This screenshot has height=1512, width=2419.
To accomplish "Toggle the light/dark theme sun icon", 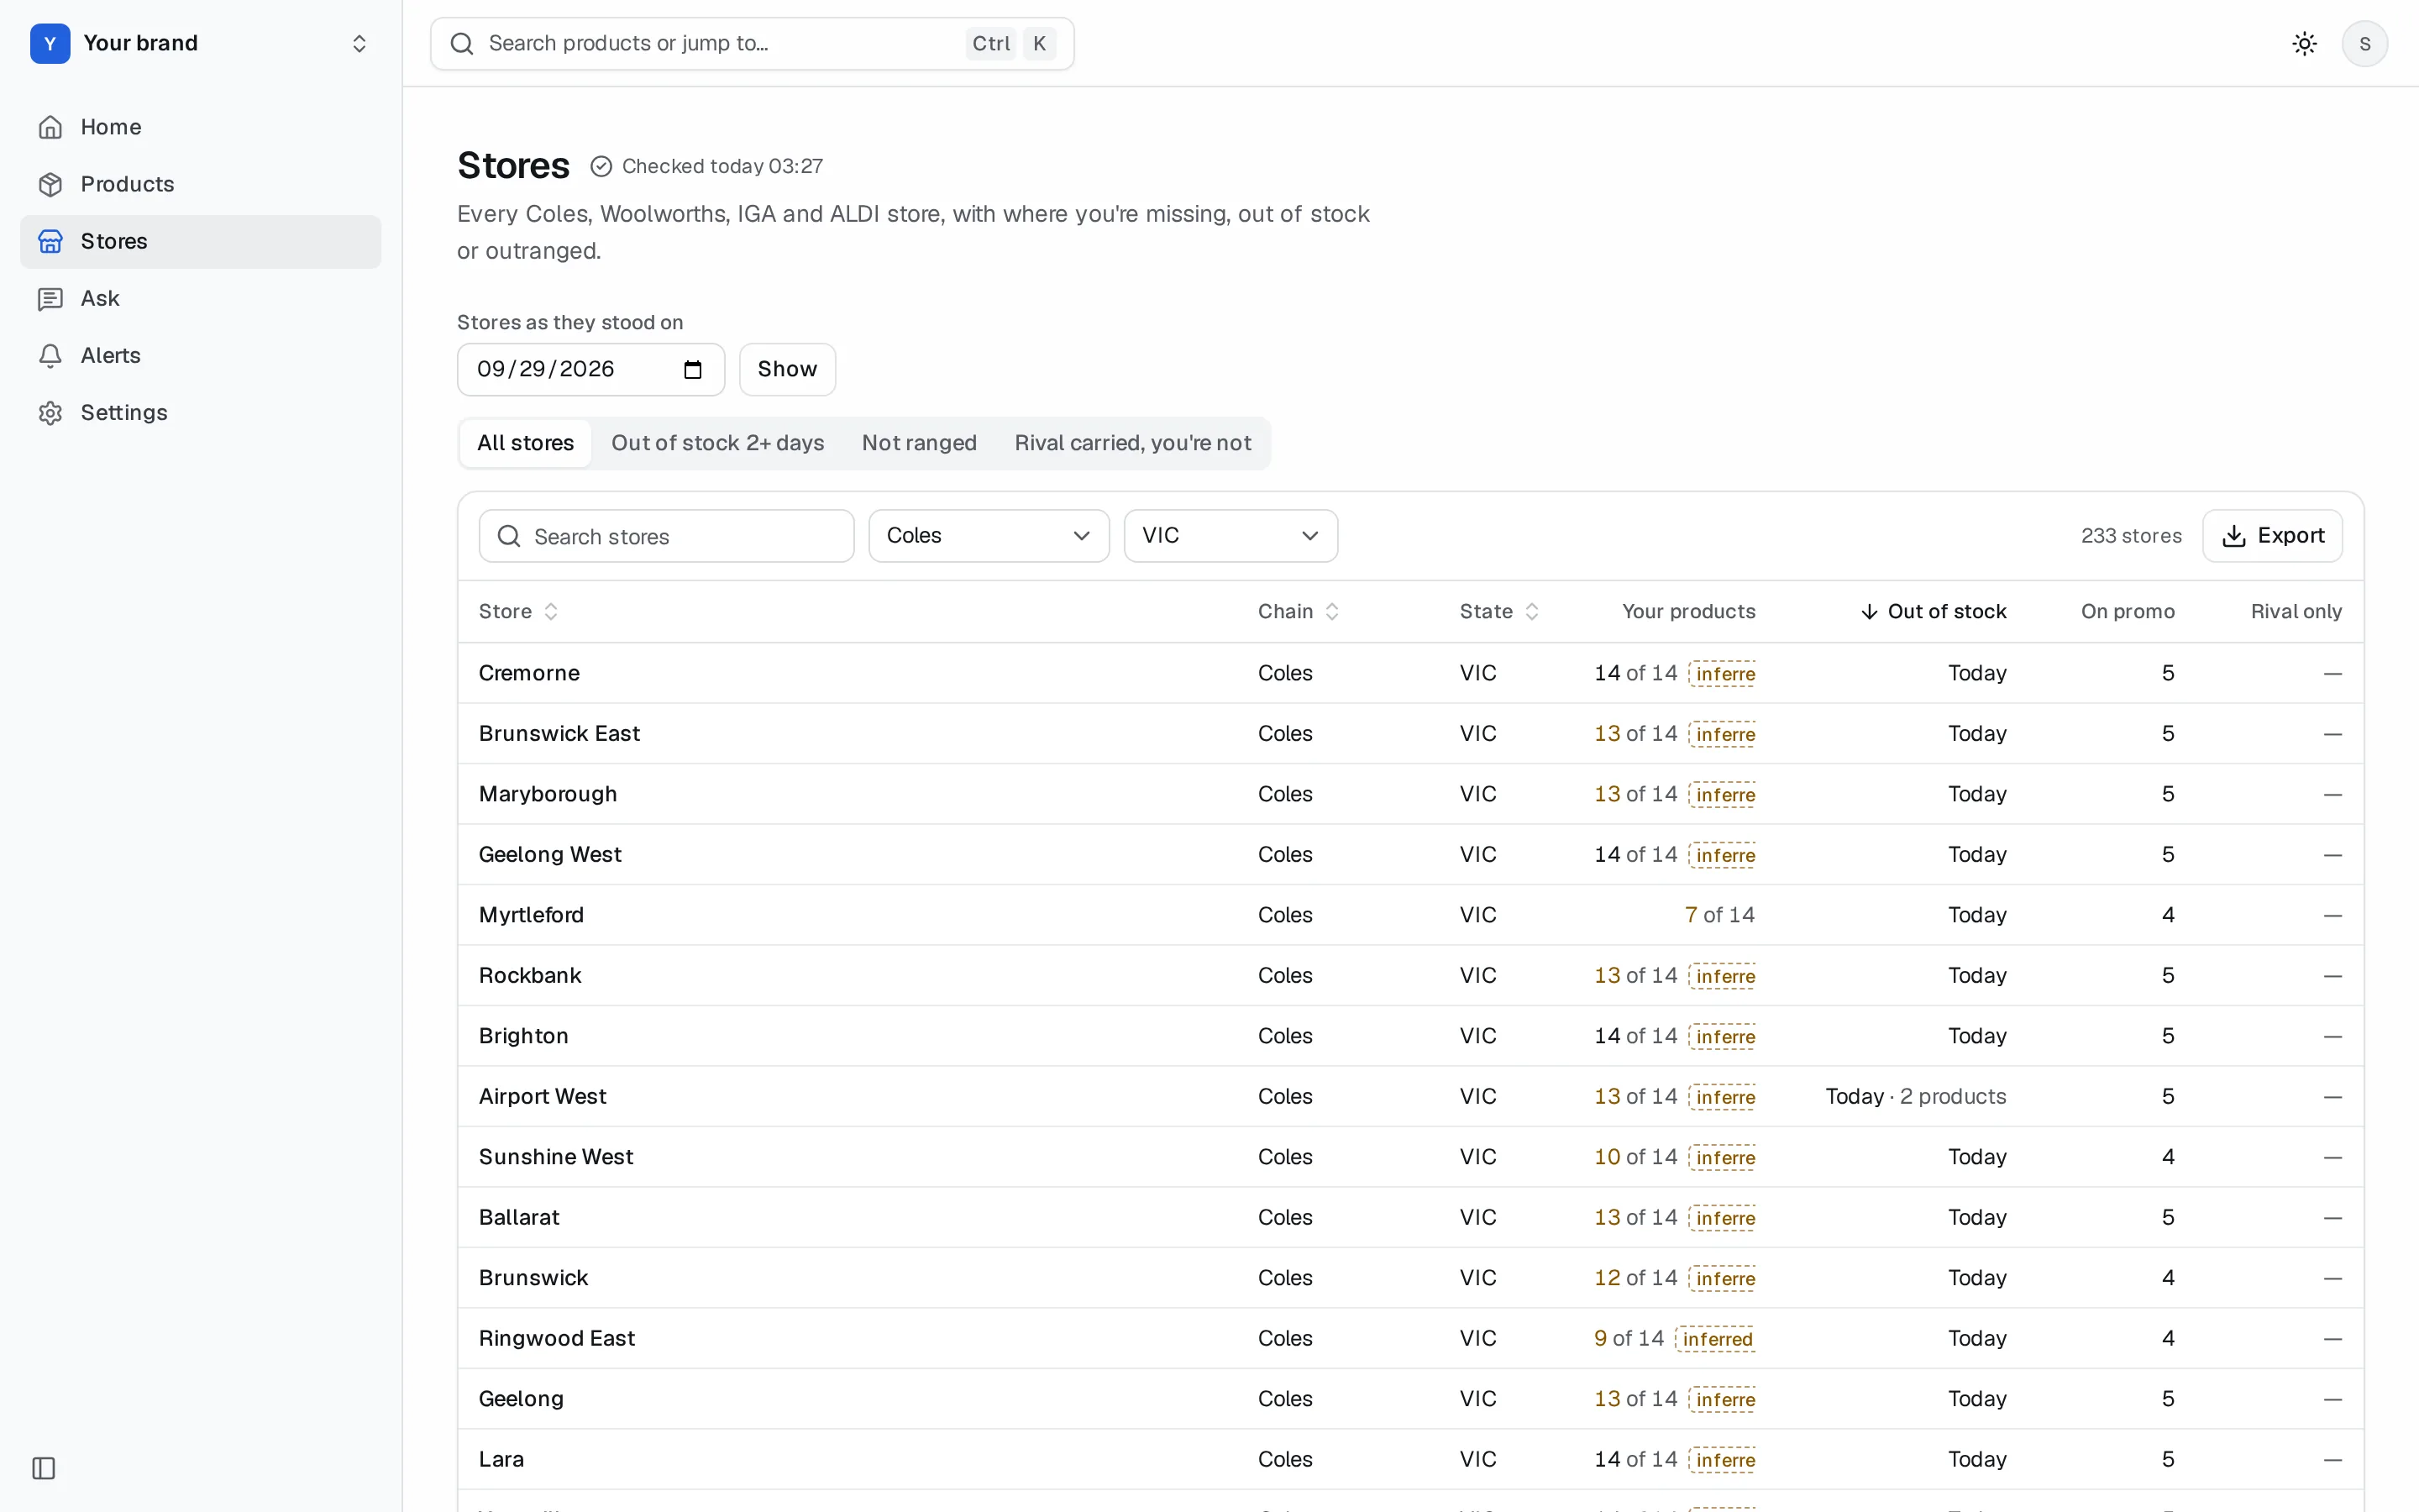I will coord(2304,43).
